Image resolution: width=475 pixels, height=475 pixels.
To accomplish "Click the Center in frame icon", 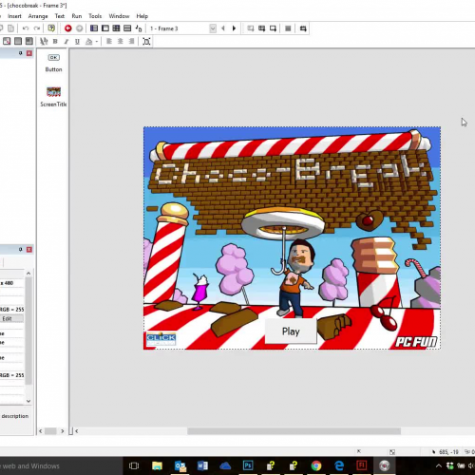I will pyautogui.click(x=146, y=41).
